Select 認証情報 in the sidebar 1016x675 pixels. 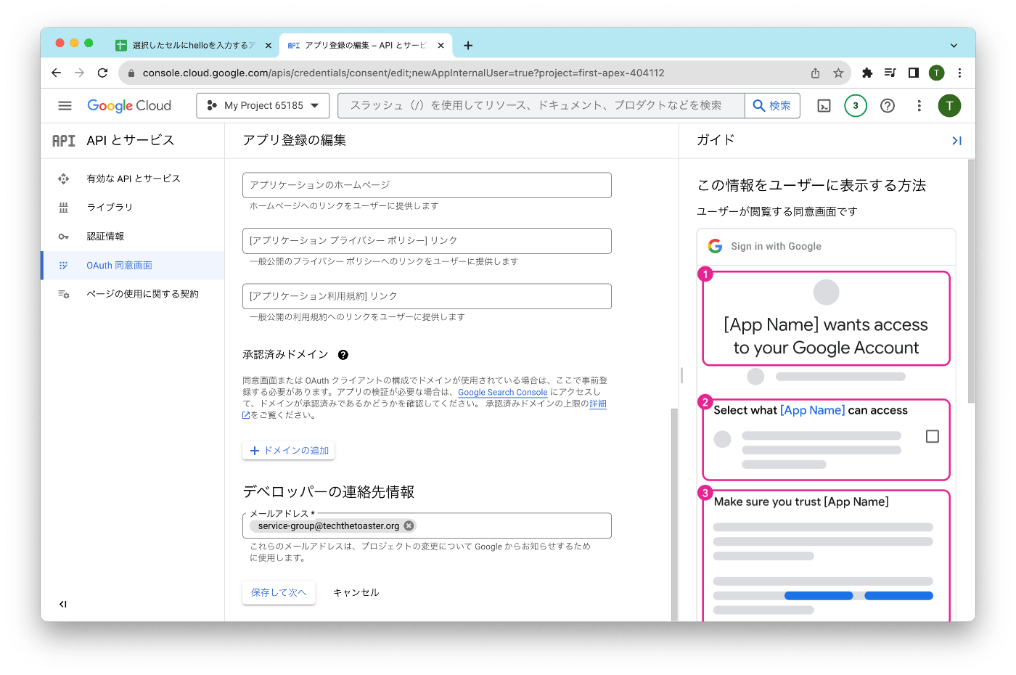click(x=133, y=237)
